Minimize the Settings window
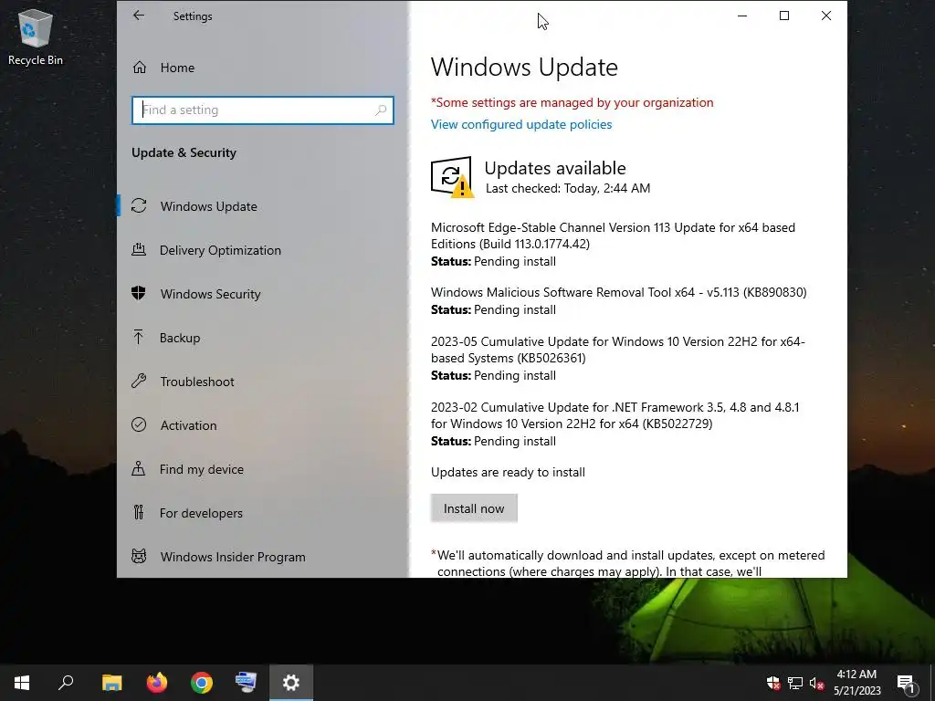 742,16
